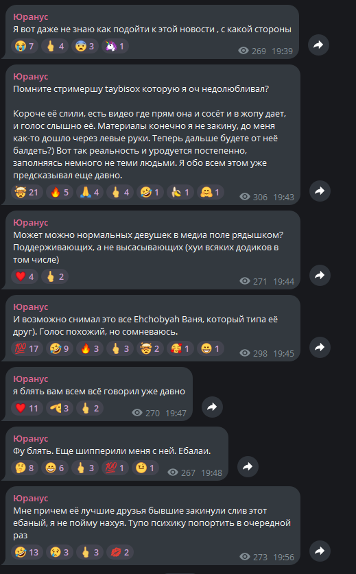Toggle exploding head reaction showing 21
The height and width of the screenshot is (574, 356).
[27, 192]
